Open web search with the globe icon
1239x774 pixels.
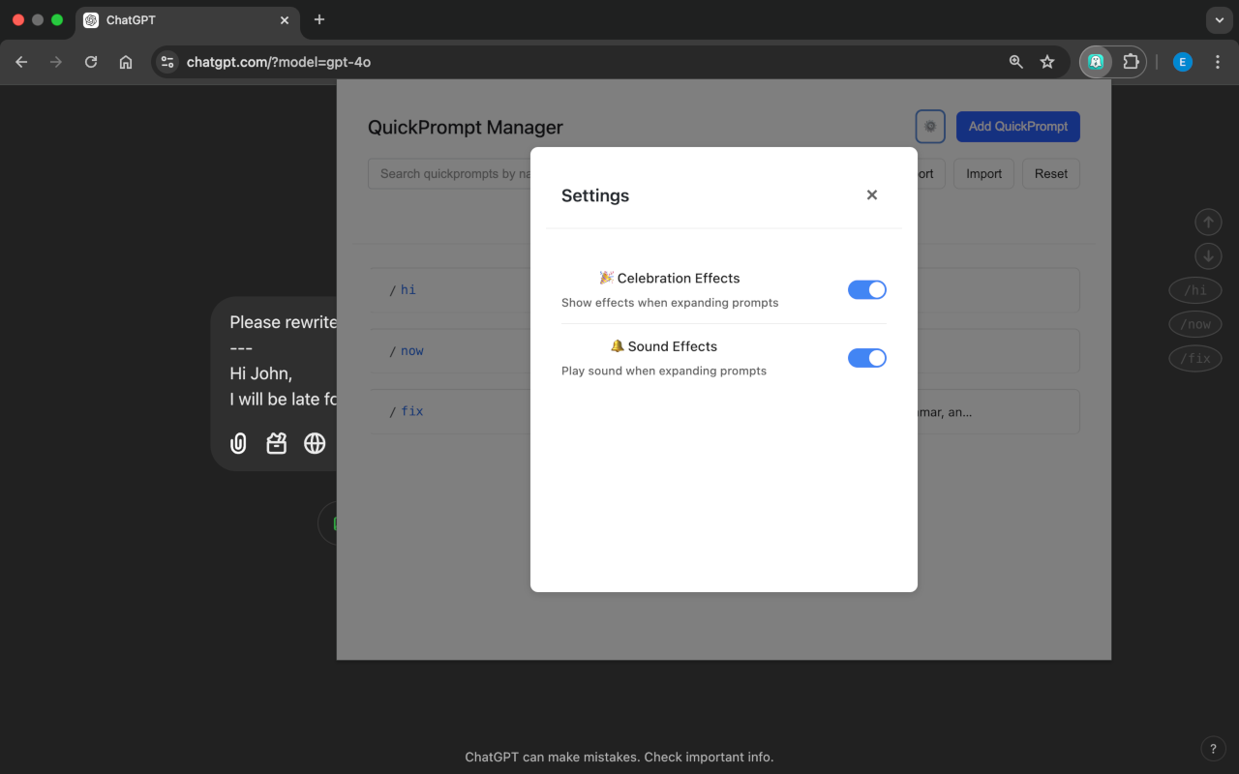(314, 443)
